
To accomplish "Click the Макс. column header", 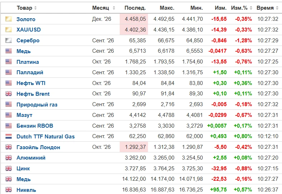I will pyautogui.click(x=167, y=8).
